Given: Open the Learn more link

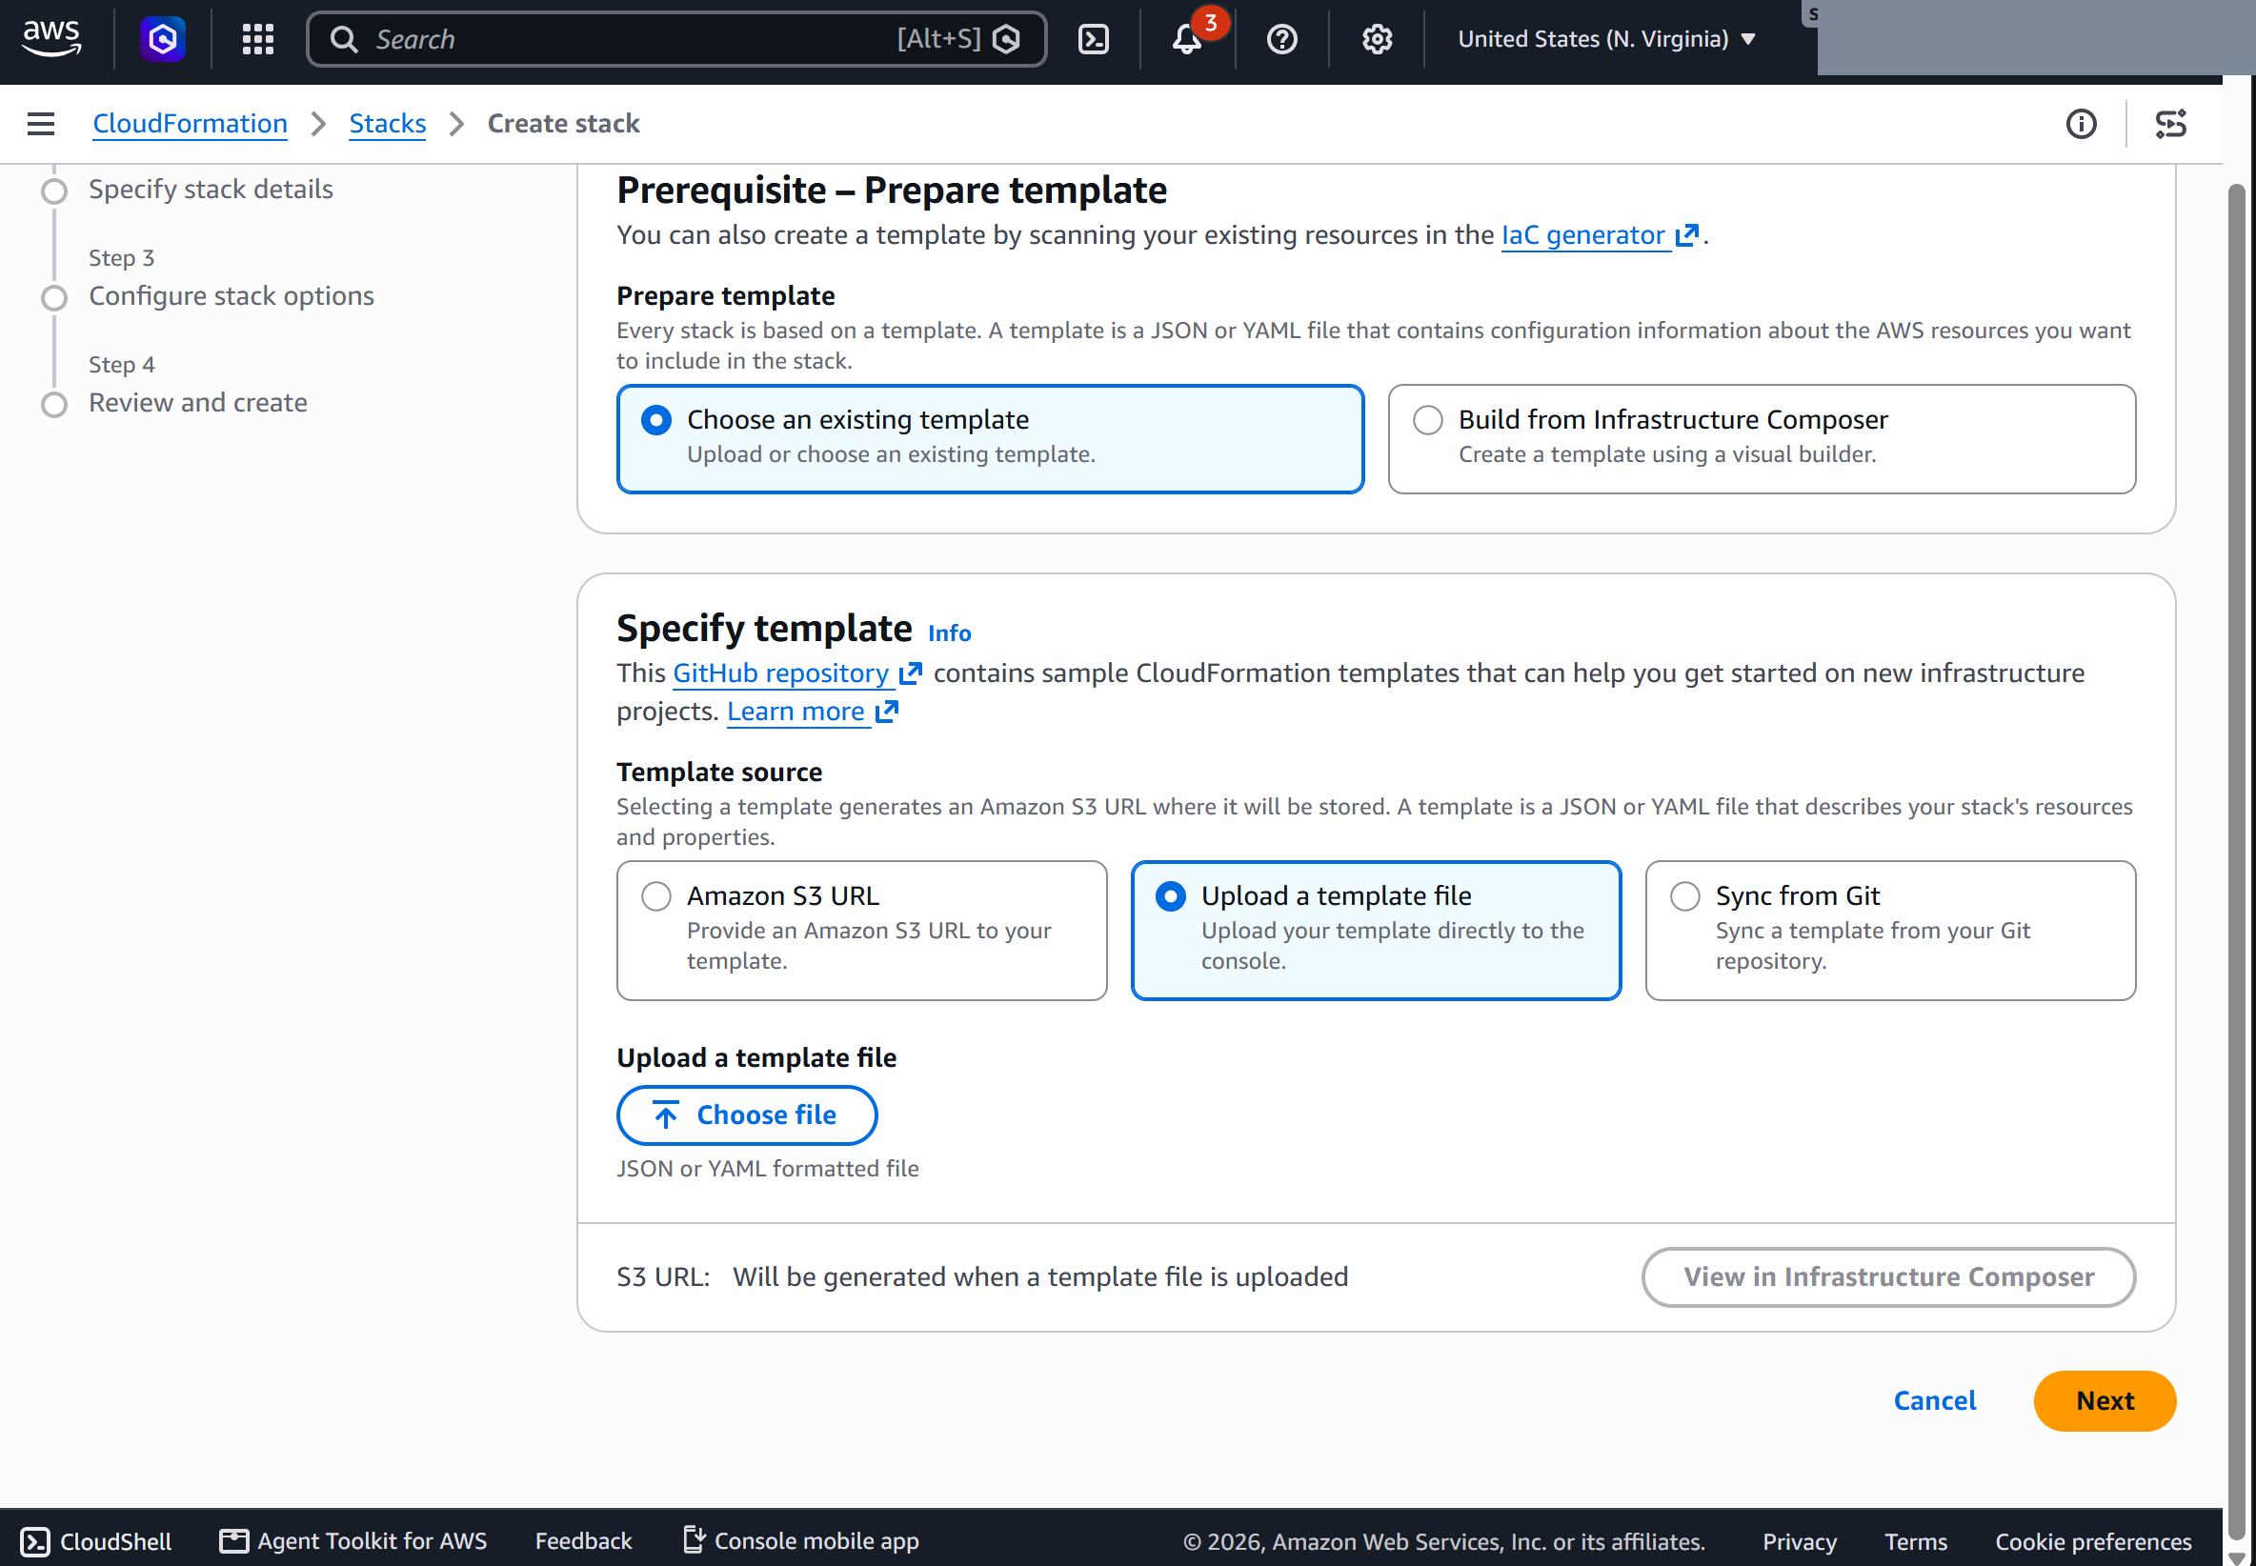Looking at the screenshot, I should tap(795, 712).
